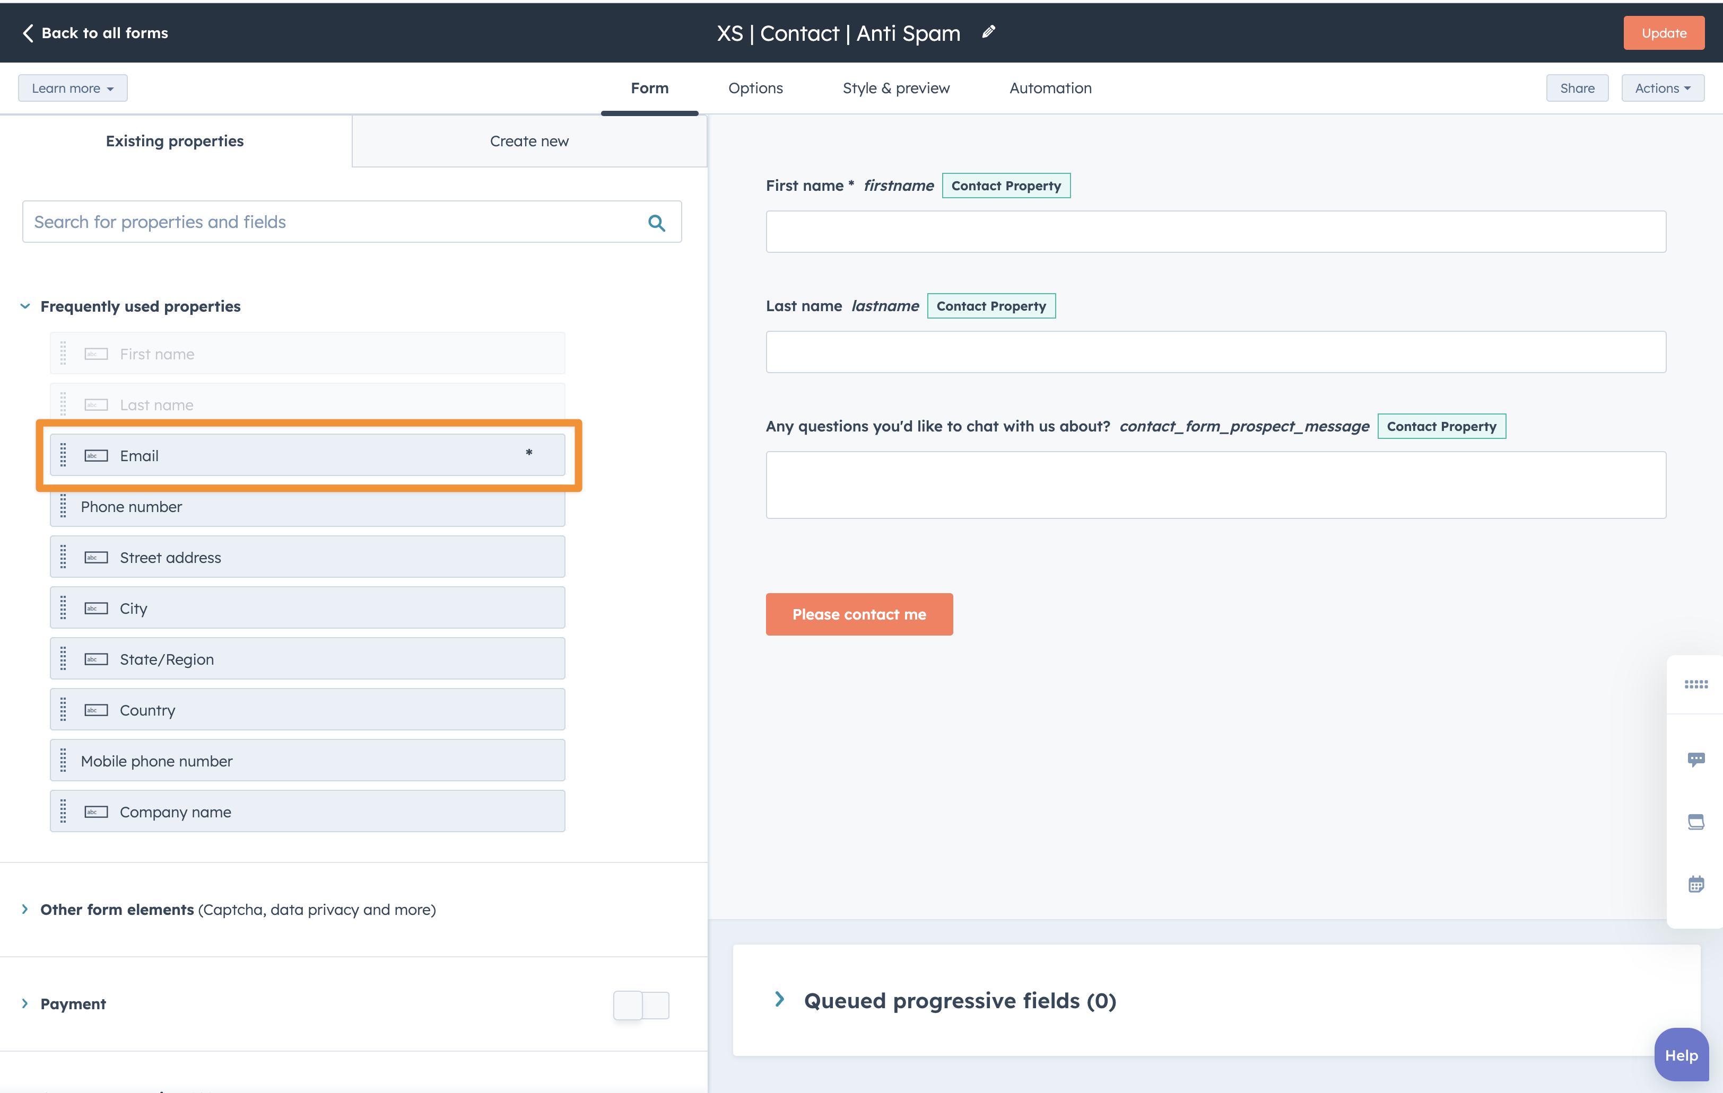This screenshot has height=1093, width=1723.
Task: Toggle the Payment switch
Action: (x=641, y=1005)
